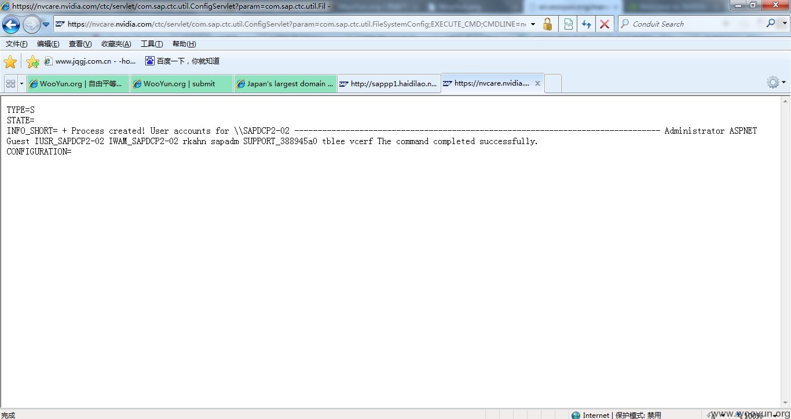Open the 百度一下 favorites bar link
Screen dimensions: 791x419
coord(182,61)
